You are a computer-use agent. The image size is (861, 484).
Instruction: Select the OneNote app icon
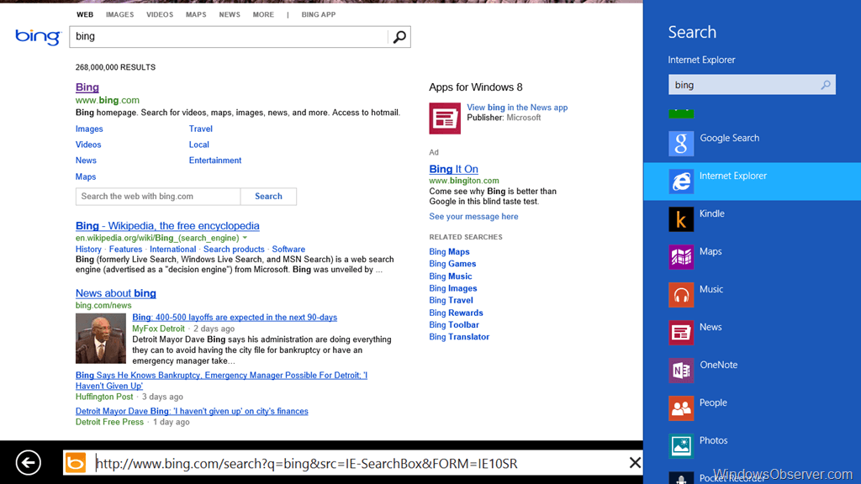point(681,371)
